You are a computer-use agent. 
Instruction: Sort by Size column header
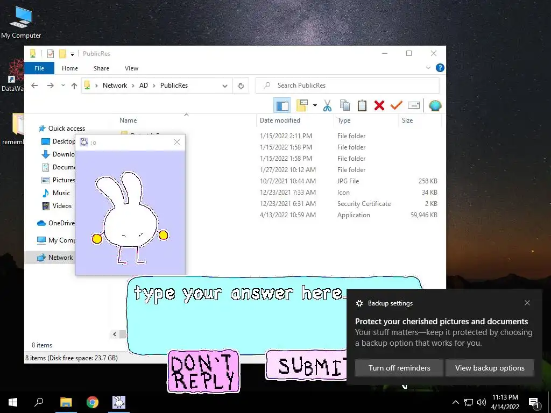(x=407, y=120)
